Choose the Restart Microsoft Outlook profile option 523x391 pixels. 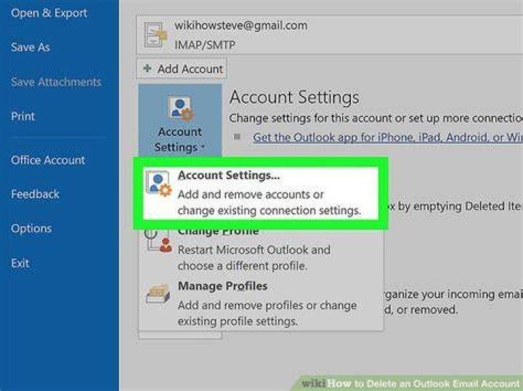261,249
